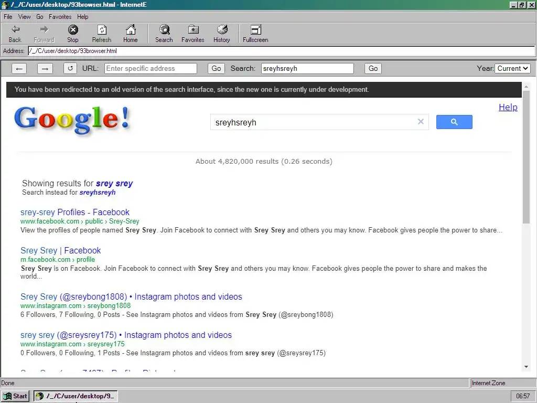This screenshot has height=403, width=537.
Task: Open the Help menu
Action: (x=82, y=17)
